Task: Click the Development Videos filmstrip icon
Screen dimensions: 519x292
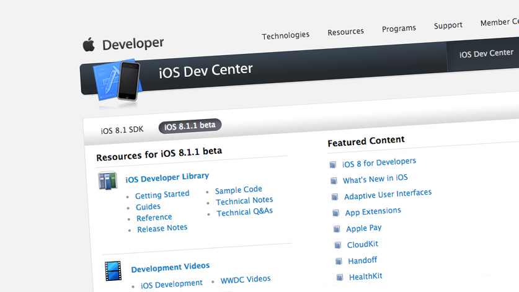Action: coord(113,271)
